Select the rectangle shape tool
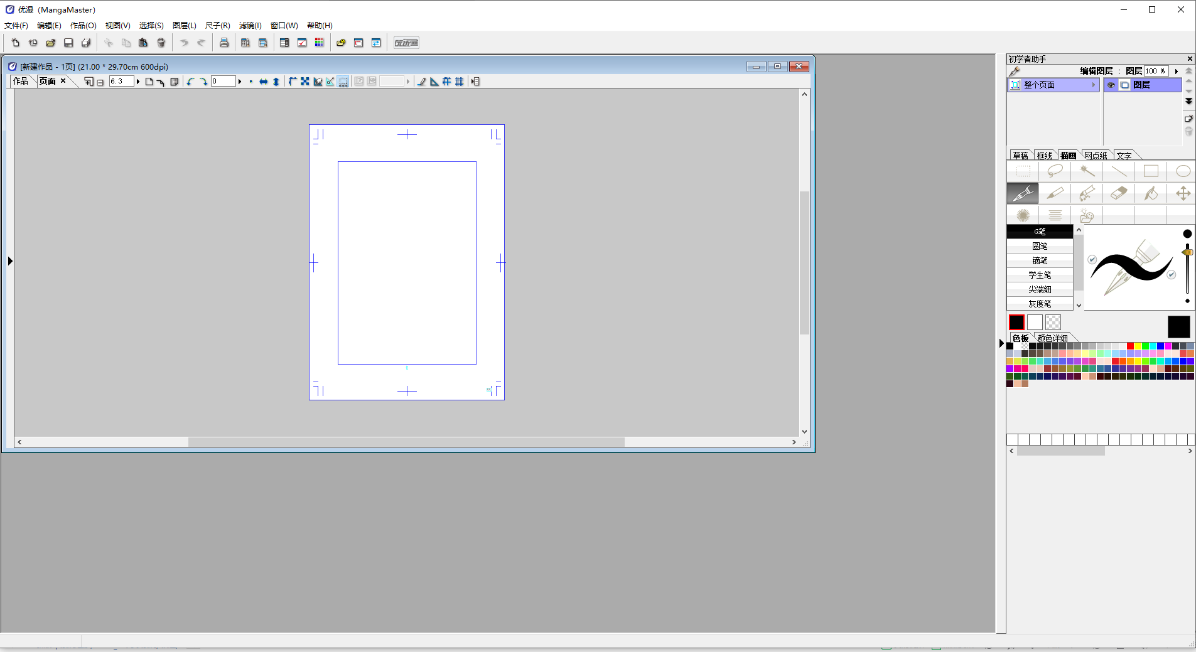 tap(1151, 171)
